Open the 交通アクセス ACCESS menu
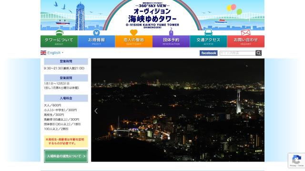Image resolution: width=305 pixels, height=171 pixels. point(209,41)
